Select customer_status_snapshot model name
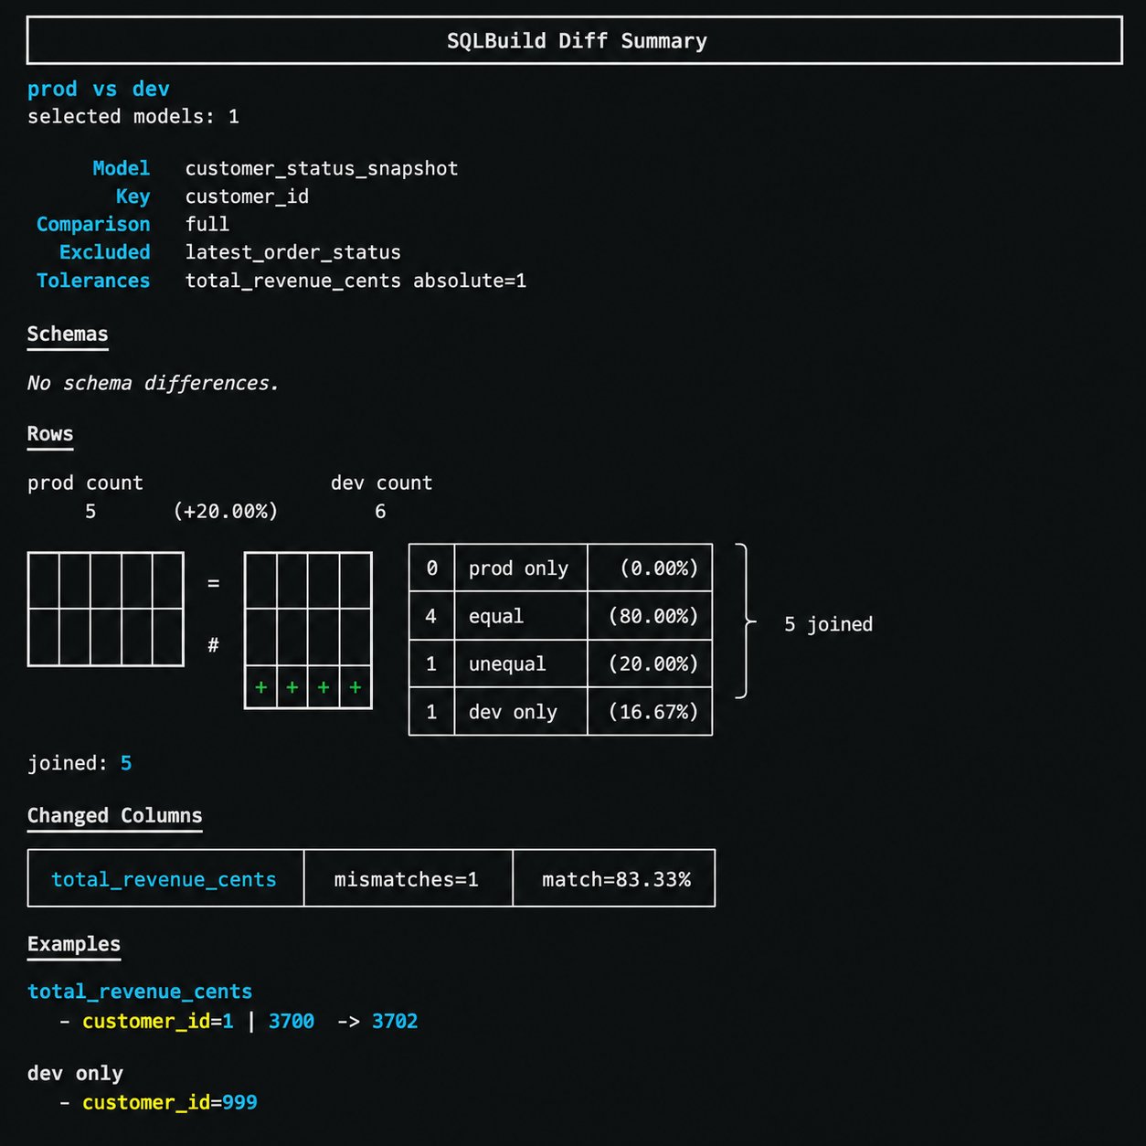Viewport: 1146px width, 1146px height. click(x=322, y=168)
